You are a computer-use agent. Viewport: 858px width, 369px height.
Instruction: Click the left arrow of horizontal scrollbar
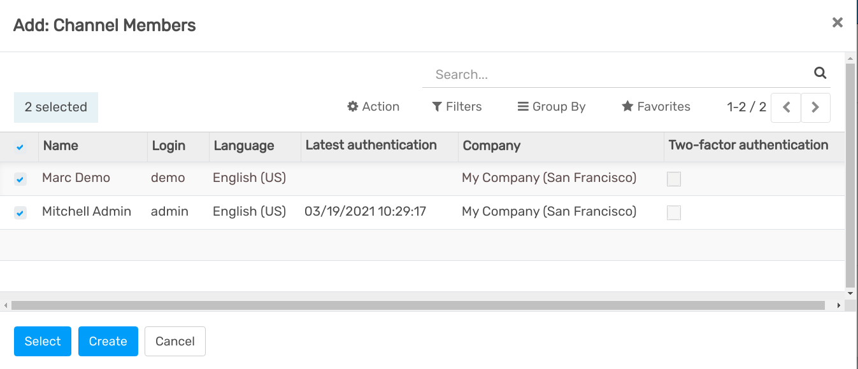(6, 306)
